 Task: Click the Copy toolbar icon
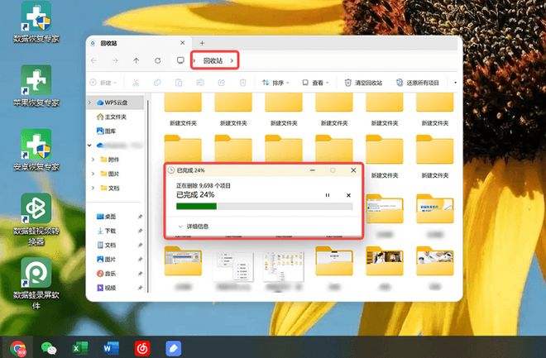157,83
